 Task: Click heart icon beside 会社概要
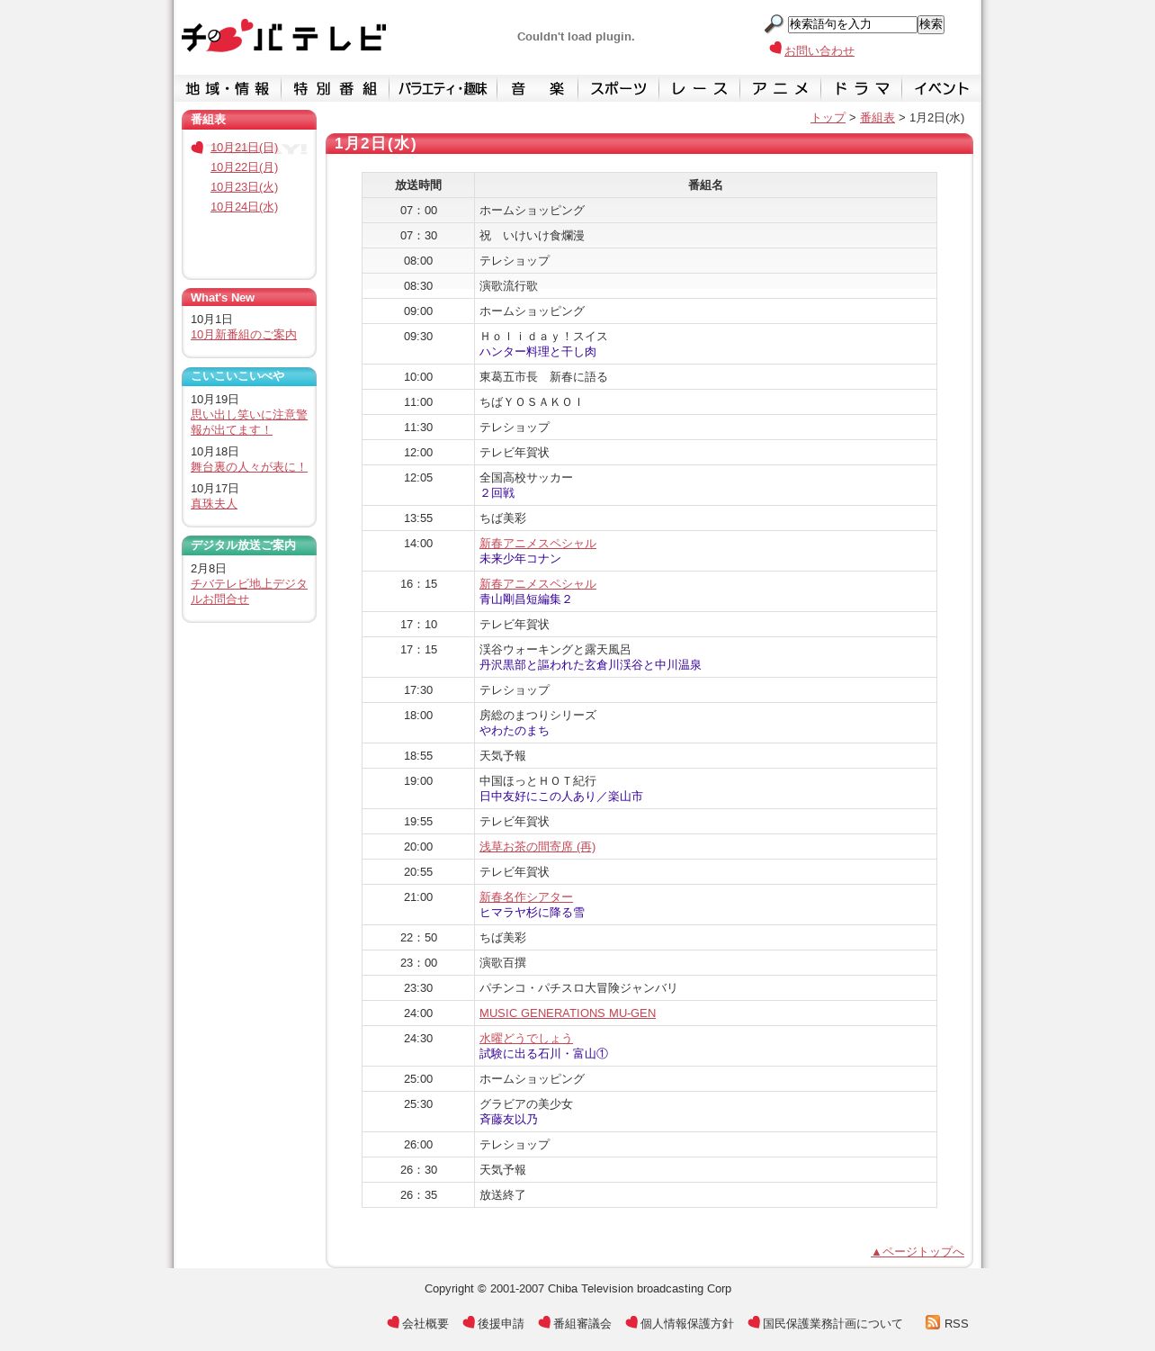[393, 1322]
